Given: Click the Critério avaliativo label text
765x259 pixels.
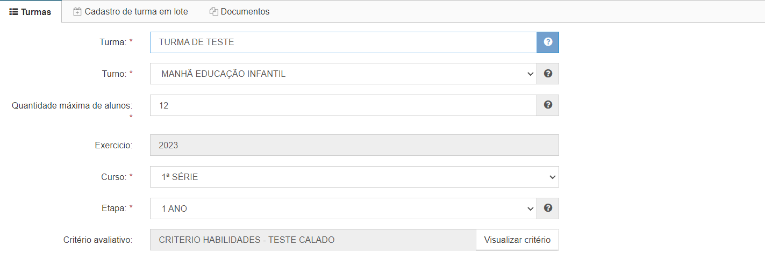Looking at the screenshot, I should coord(98,240).
